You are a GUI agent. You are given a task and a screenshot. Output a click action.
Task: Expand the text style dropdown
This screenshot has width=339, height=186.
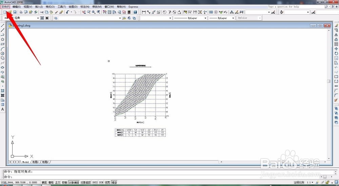click(x=308, y=12)
